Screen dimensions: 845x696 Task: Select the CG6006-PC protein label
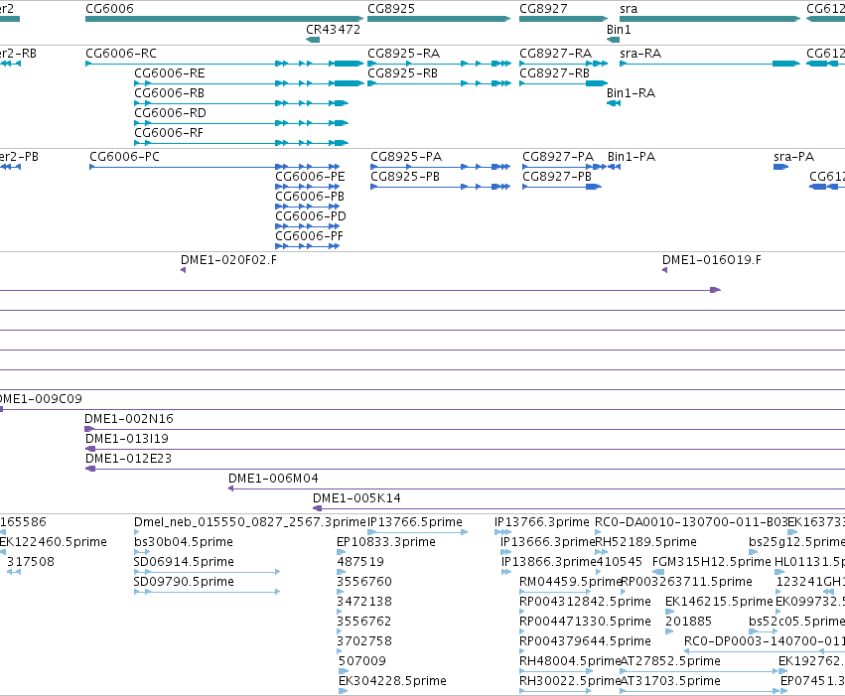[124, 157]
